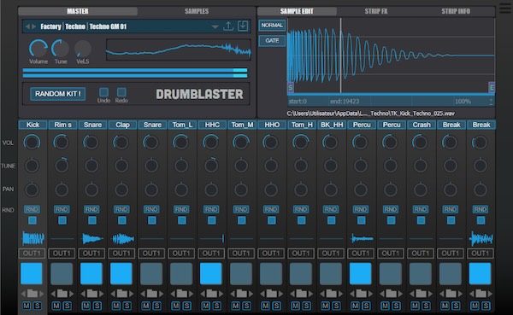Toggle the GATE playback mode
513x315 pixels.
(272, 40)
